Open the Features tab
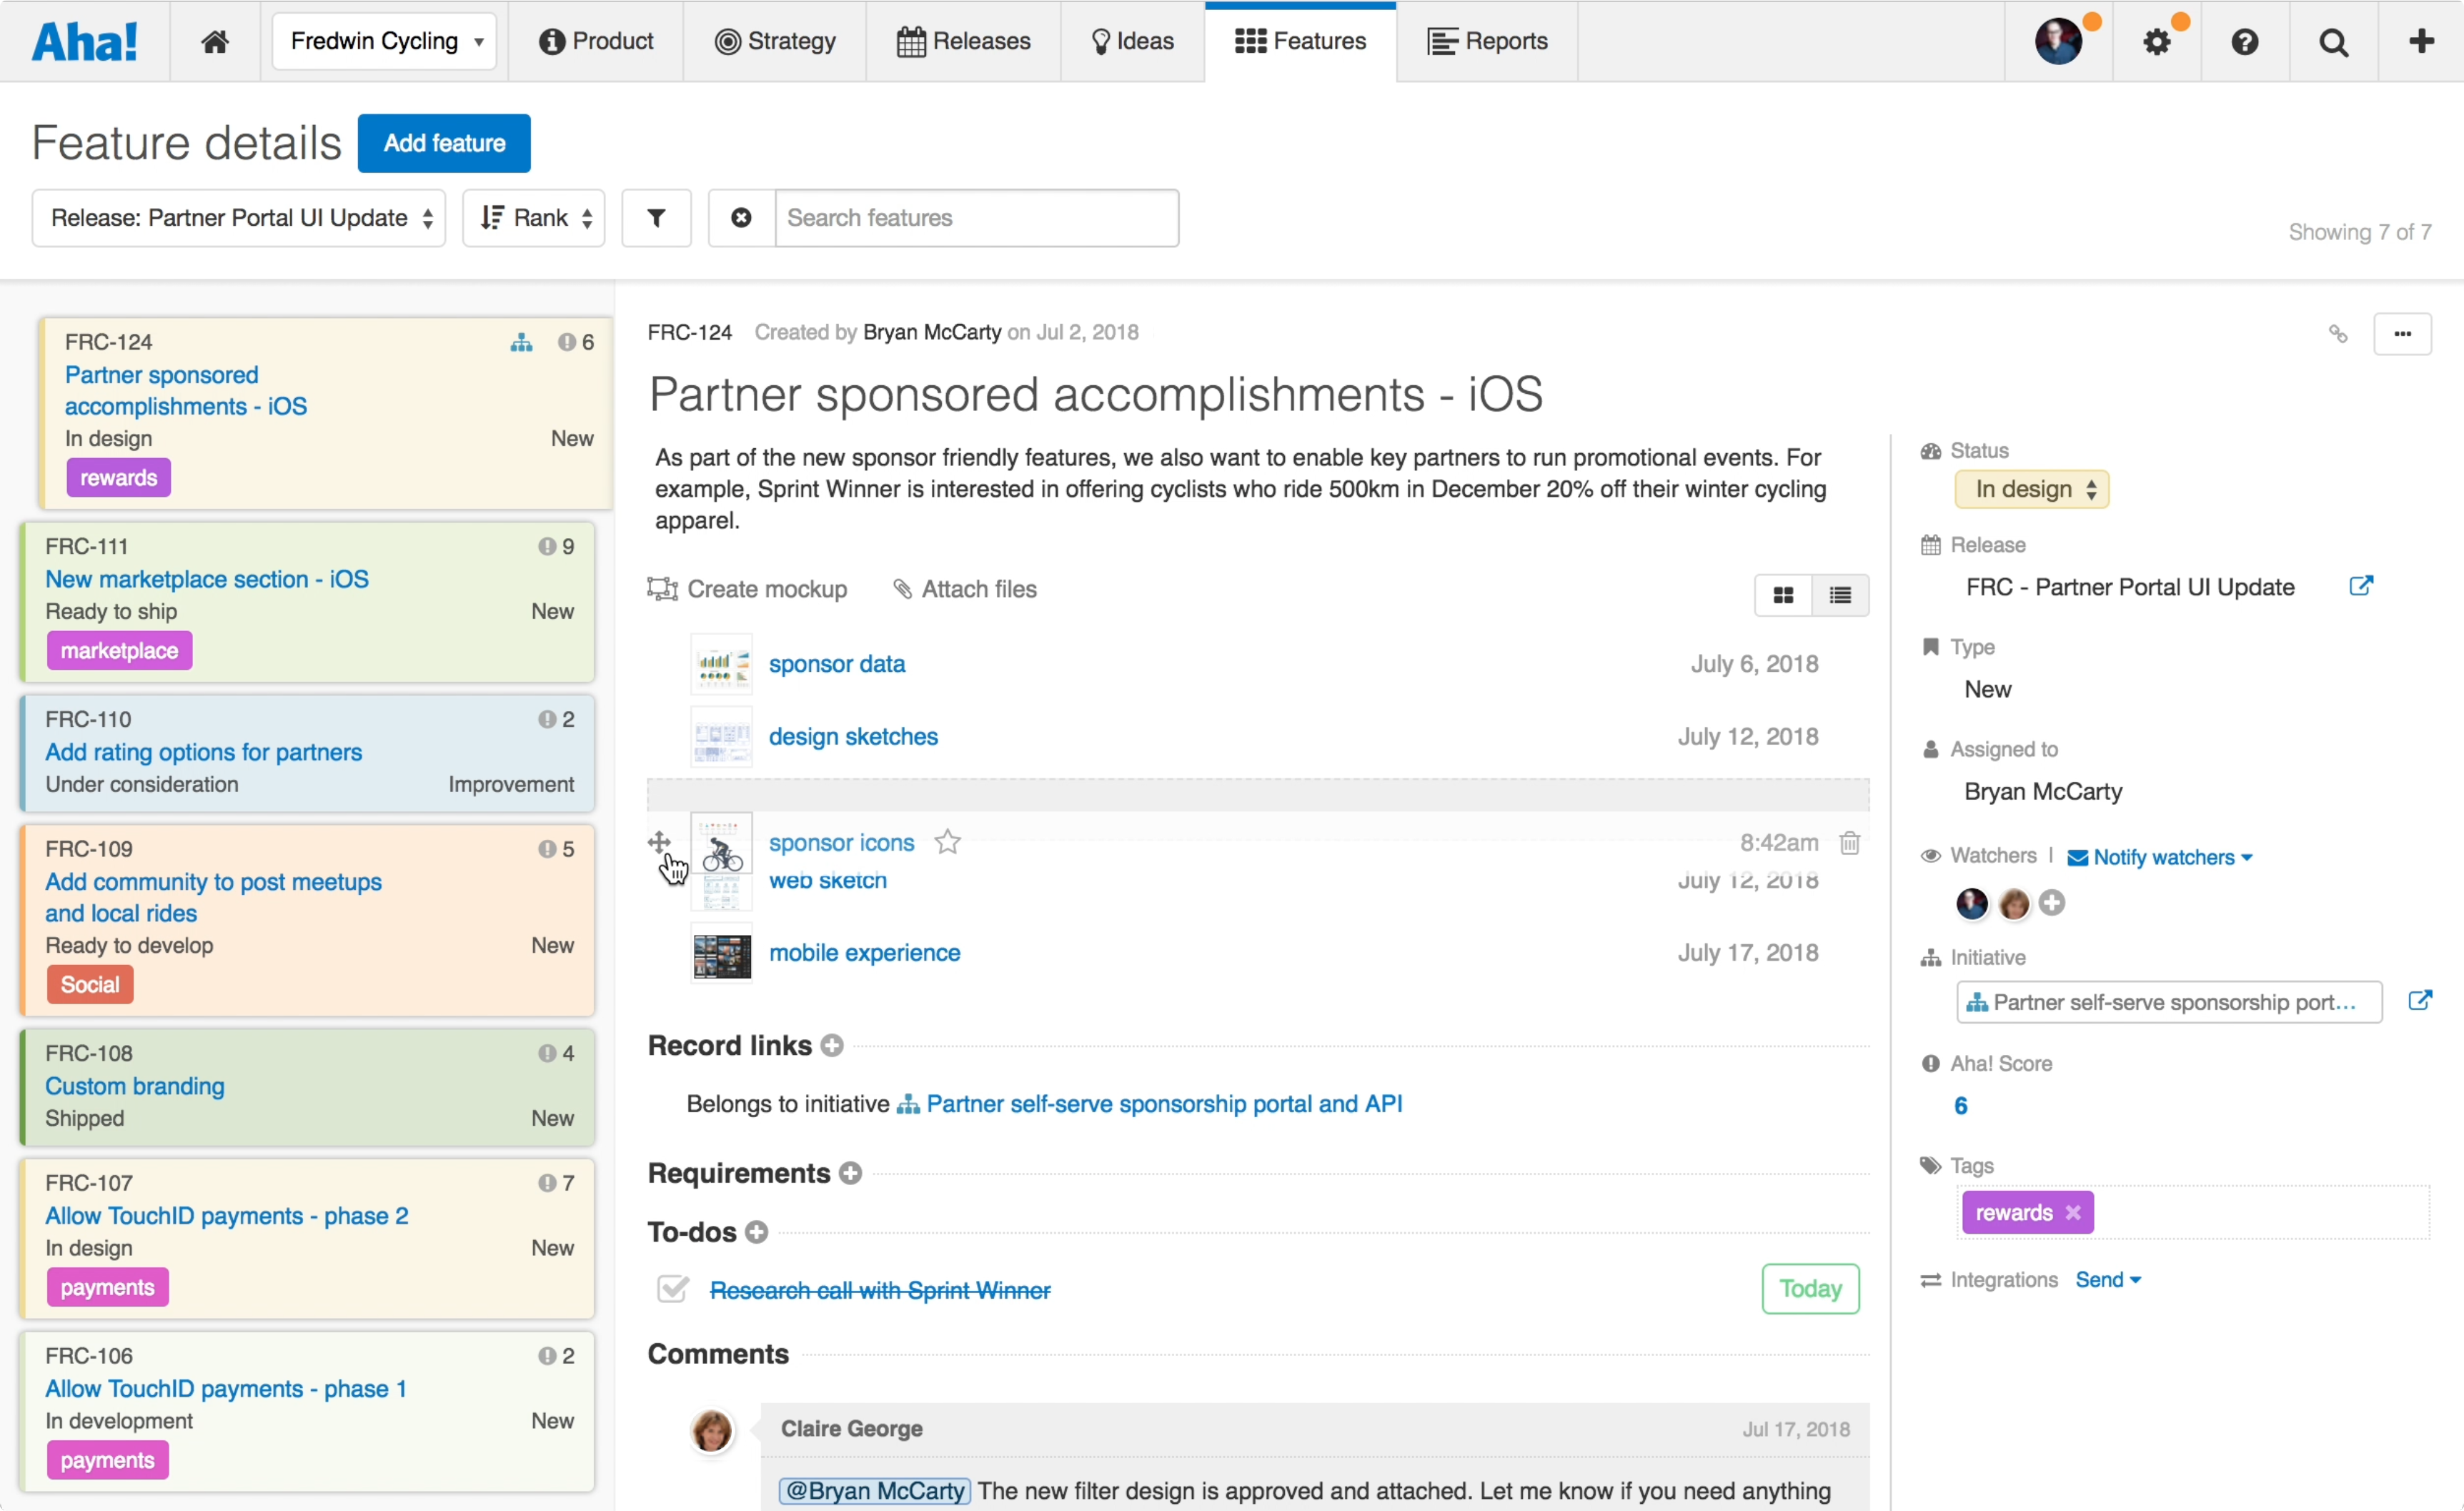The width and height of the screenshot is (2464, 1511). pyautogui.click(x=1300, y=41)
